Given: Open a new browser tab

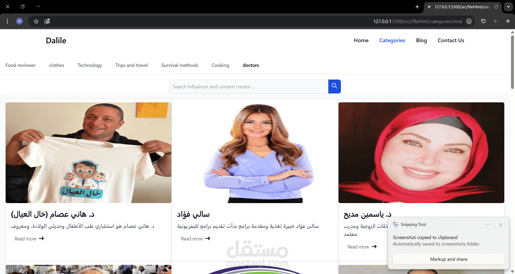Looking at the screenshot, I should point(417,7).
